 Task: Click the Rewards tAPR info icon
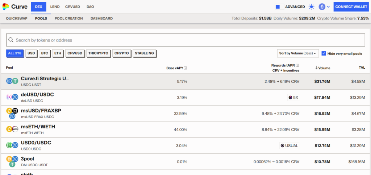coord(298,65)
